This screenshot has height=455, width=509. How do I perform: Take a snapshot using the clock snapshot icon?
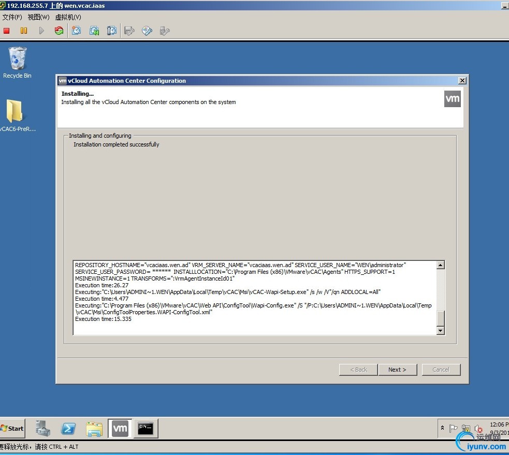(76, 31)
